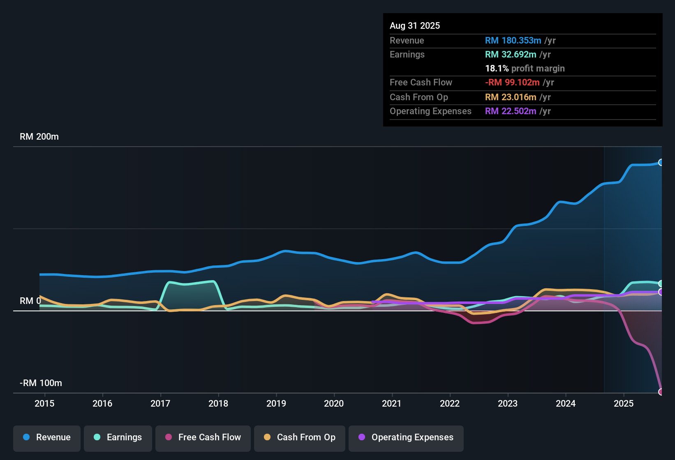675x460 pixels.
Task: Toggle the Revenue series visibility
Action: coord(46,438)
